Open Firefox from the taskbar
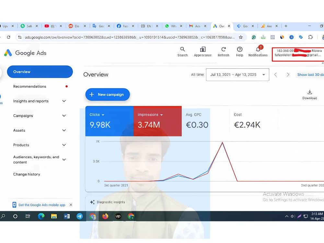 tap(105, 216)
